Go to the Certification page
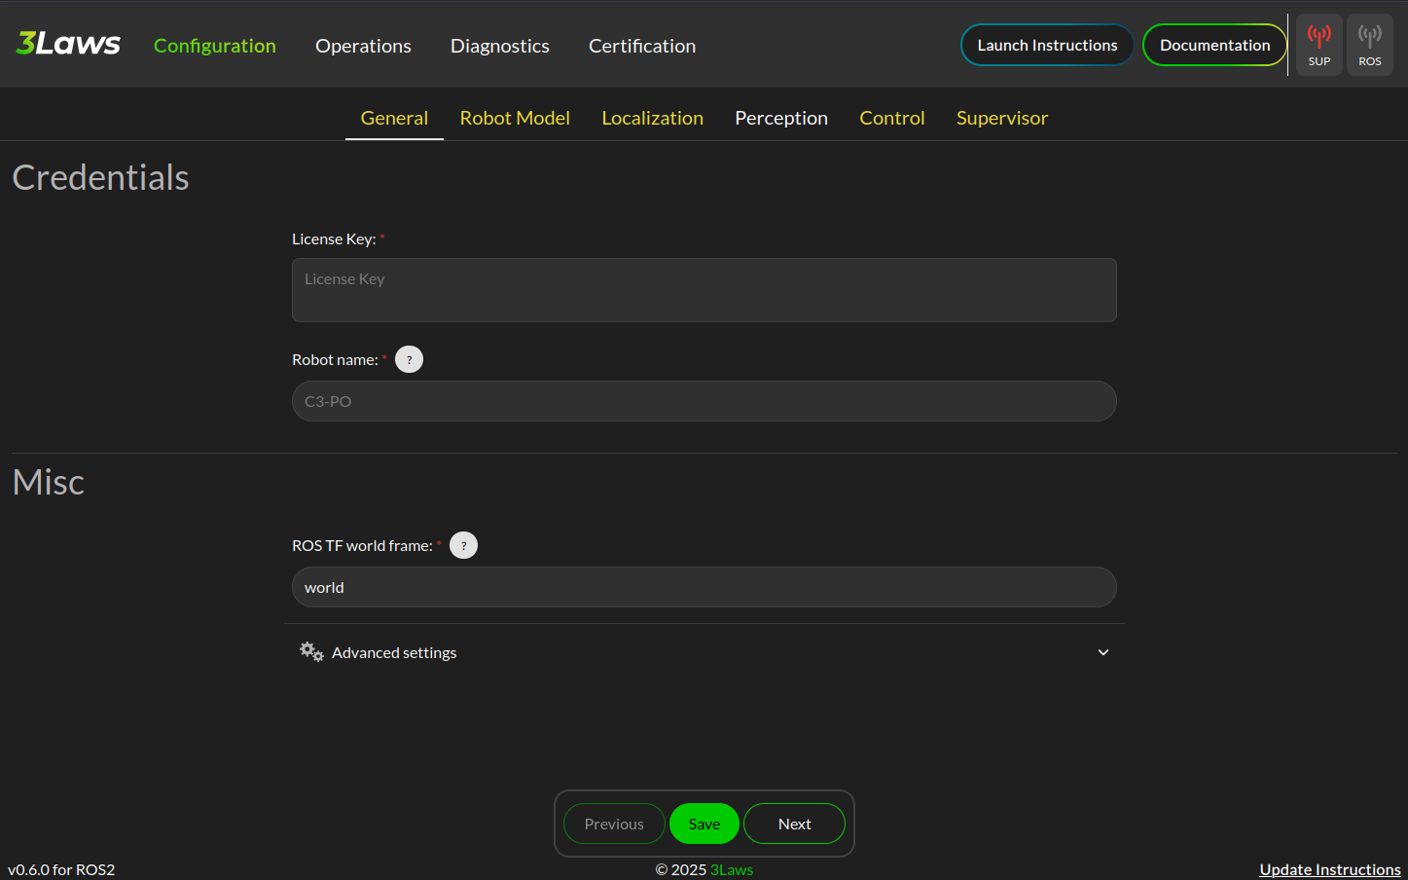Image resolution: width=1408 pixels, height=880 pixels. [x=641, y=46]
